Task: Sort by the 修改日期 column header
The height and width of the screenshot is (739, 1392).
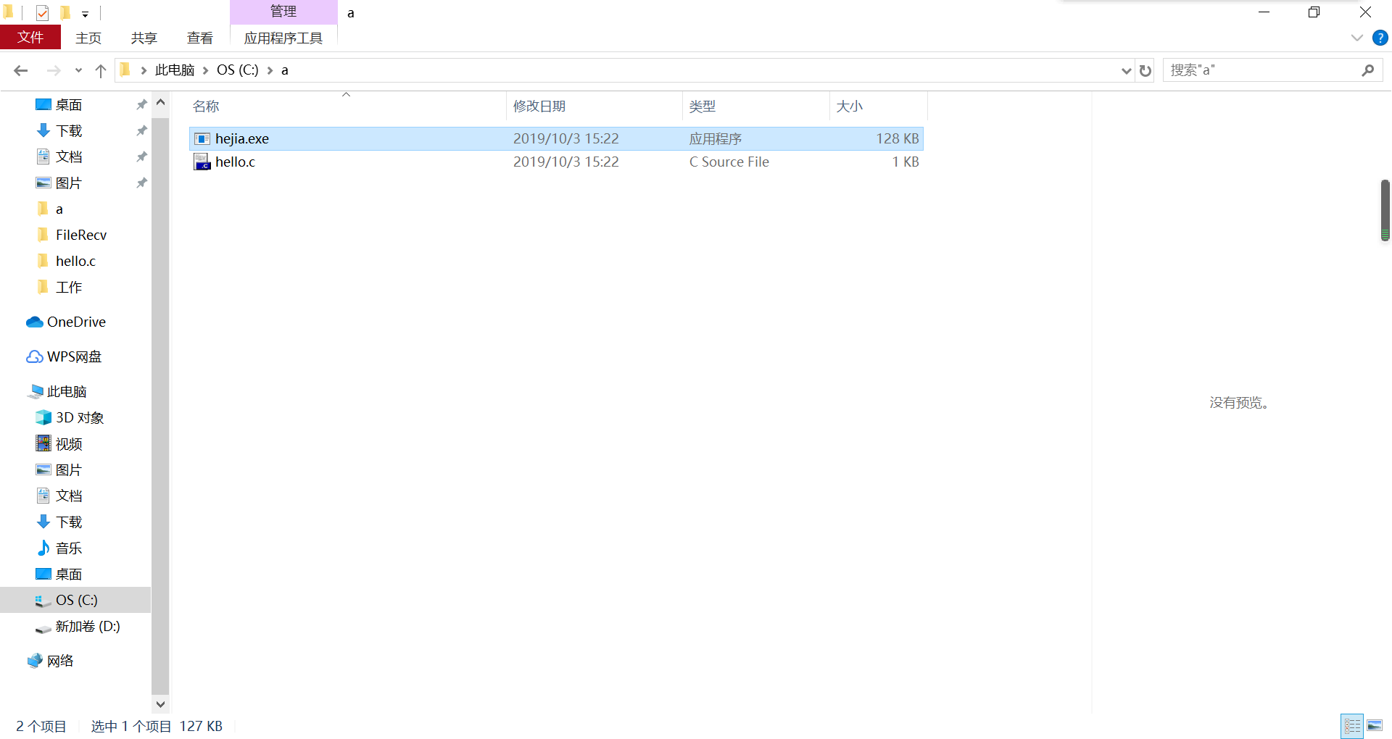Action: (594, 107)
